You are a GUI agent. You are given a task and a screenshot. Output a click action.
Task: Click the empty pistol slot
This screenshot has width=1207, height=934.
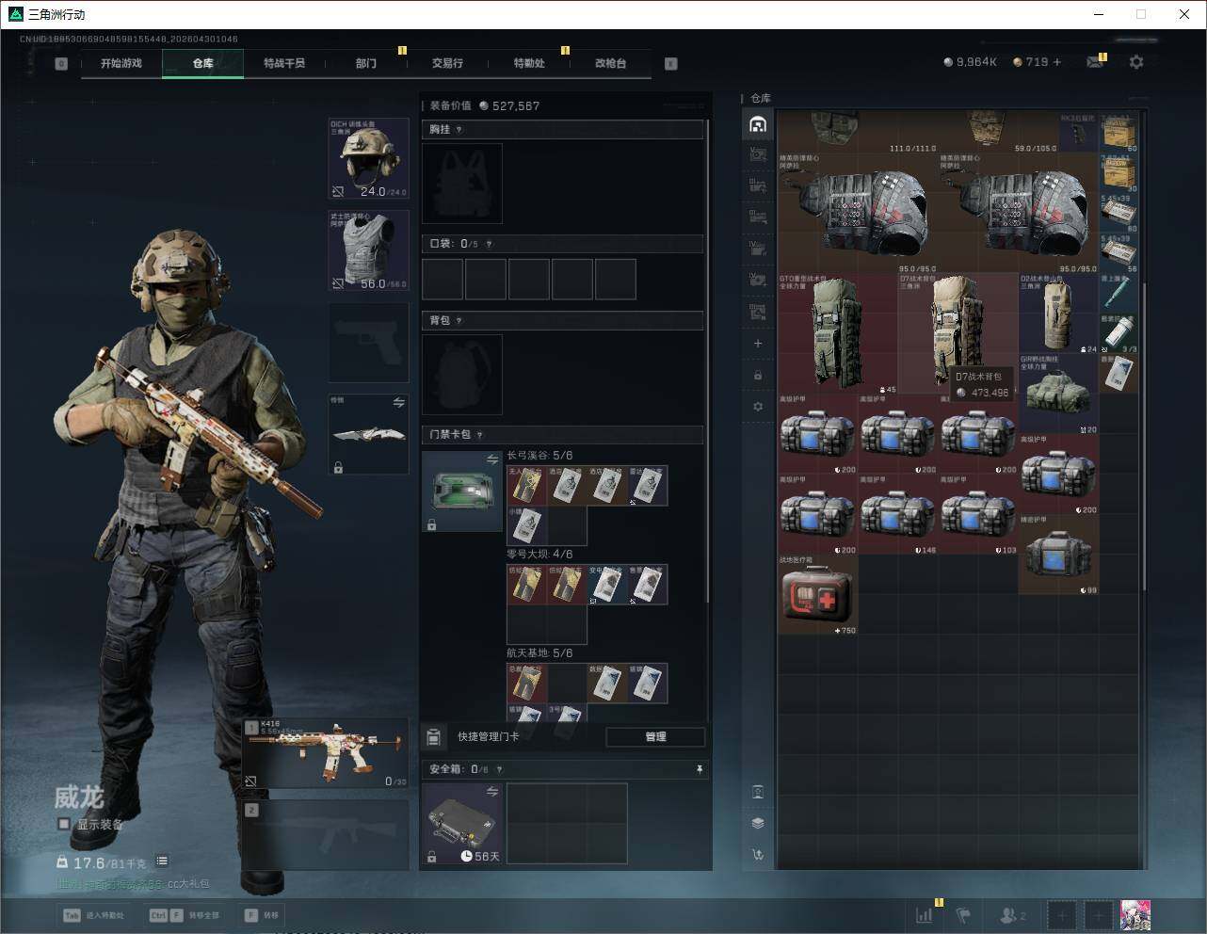pos(368,342)
